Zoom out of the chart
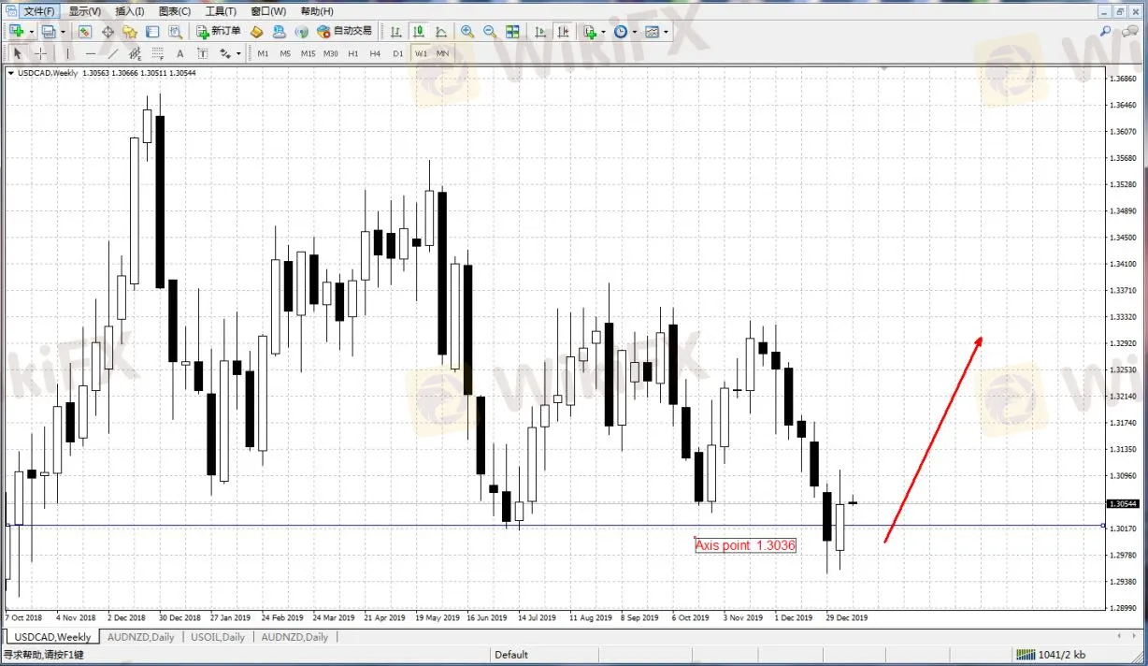This screenshot has height=666, width=1148. click(489, 31)
